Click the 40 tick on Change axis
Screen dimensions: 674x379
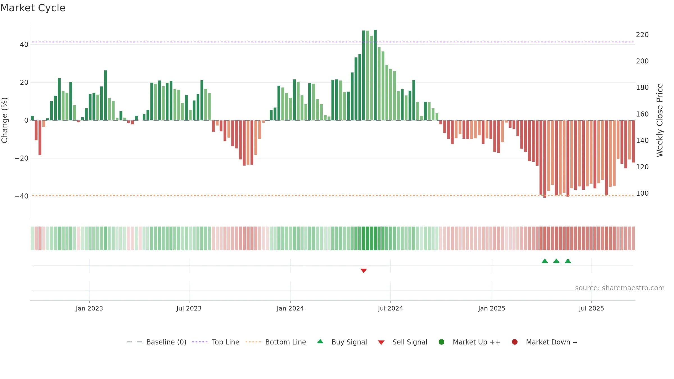24,45
